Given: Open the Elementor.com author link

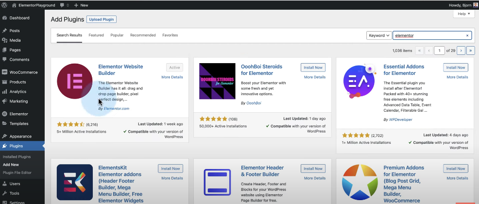Looking at the screenshot, I should point(117,108).
